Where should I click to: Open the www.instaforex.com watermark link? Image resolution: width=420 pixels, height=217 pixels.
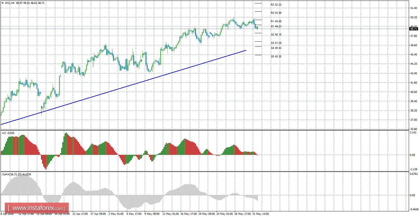click(x=37, y=208)
